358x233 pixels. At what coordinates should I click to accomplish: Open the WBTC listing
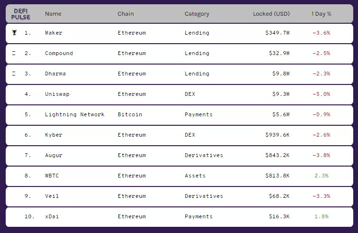point(52,176)
